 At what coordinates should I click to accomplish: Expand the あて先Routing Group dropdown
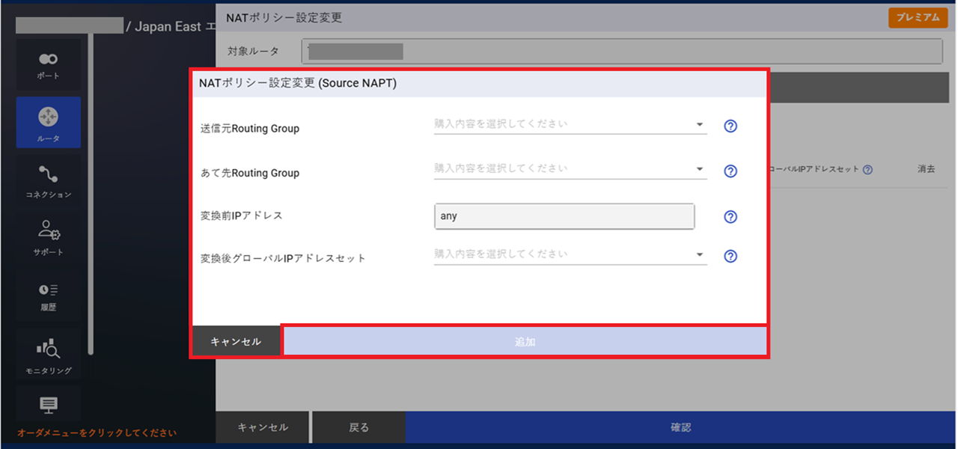click(x=570, y=169)
